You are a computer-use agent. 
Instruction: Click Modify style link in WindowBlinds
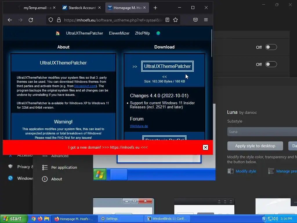click(246, 171)
